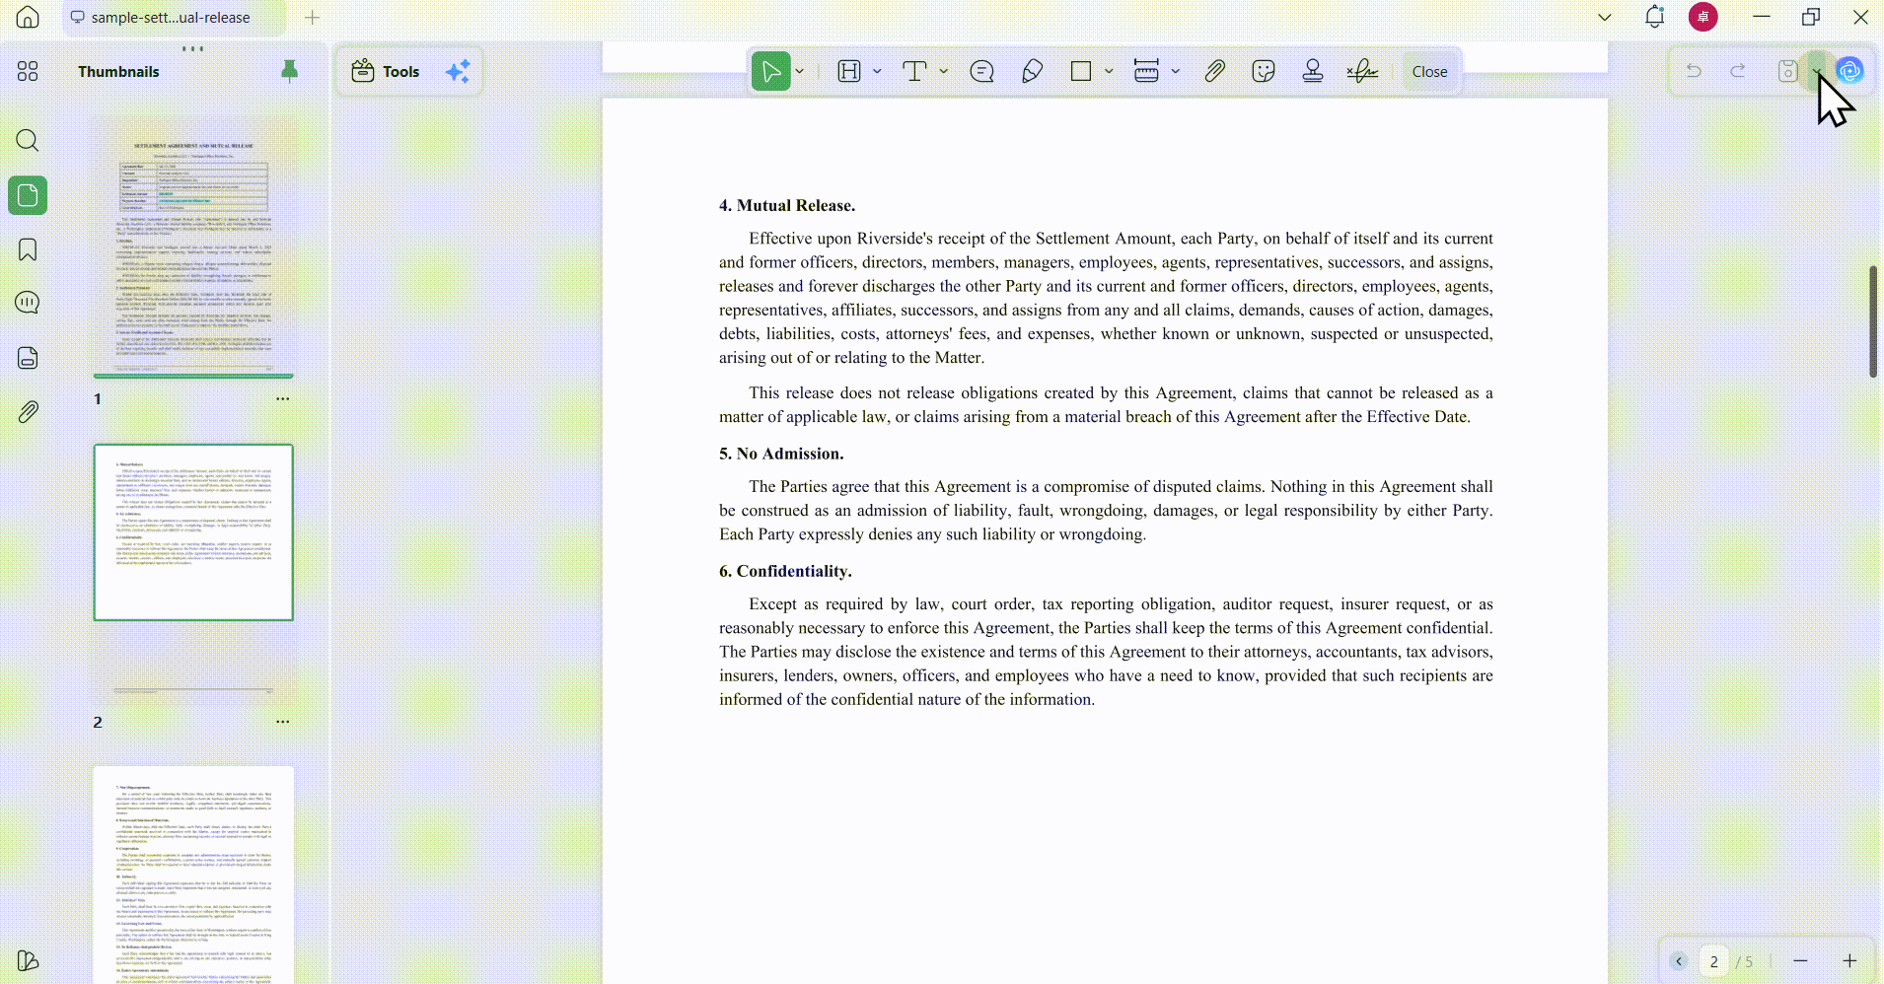Select the page 1 thumbnail
Viewport: 1884px width, 984px height.
pos(193,247)
